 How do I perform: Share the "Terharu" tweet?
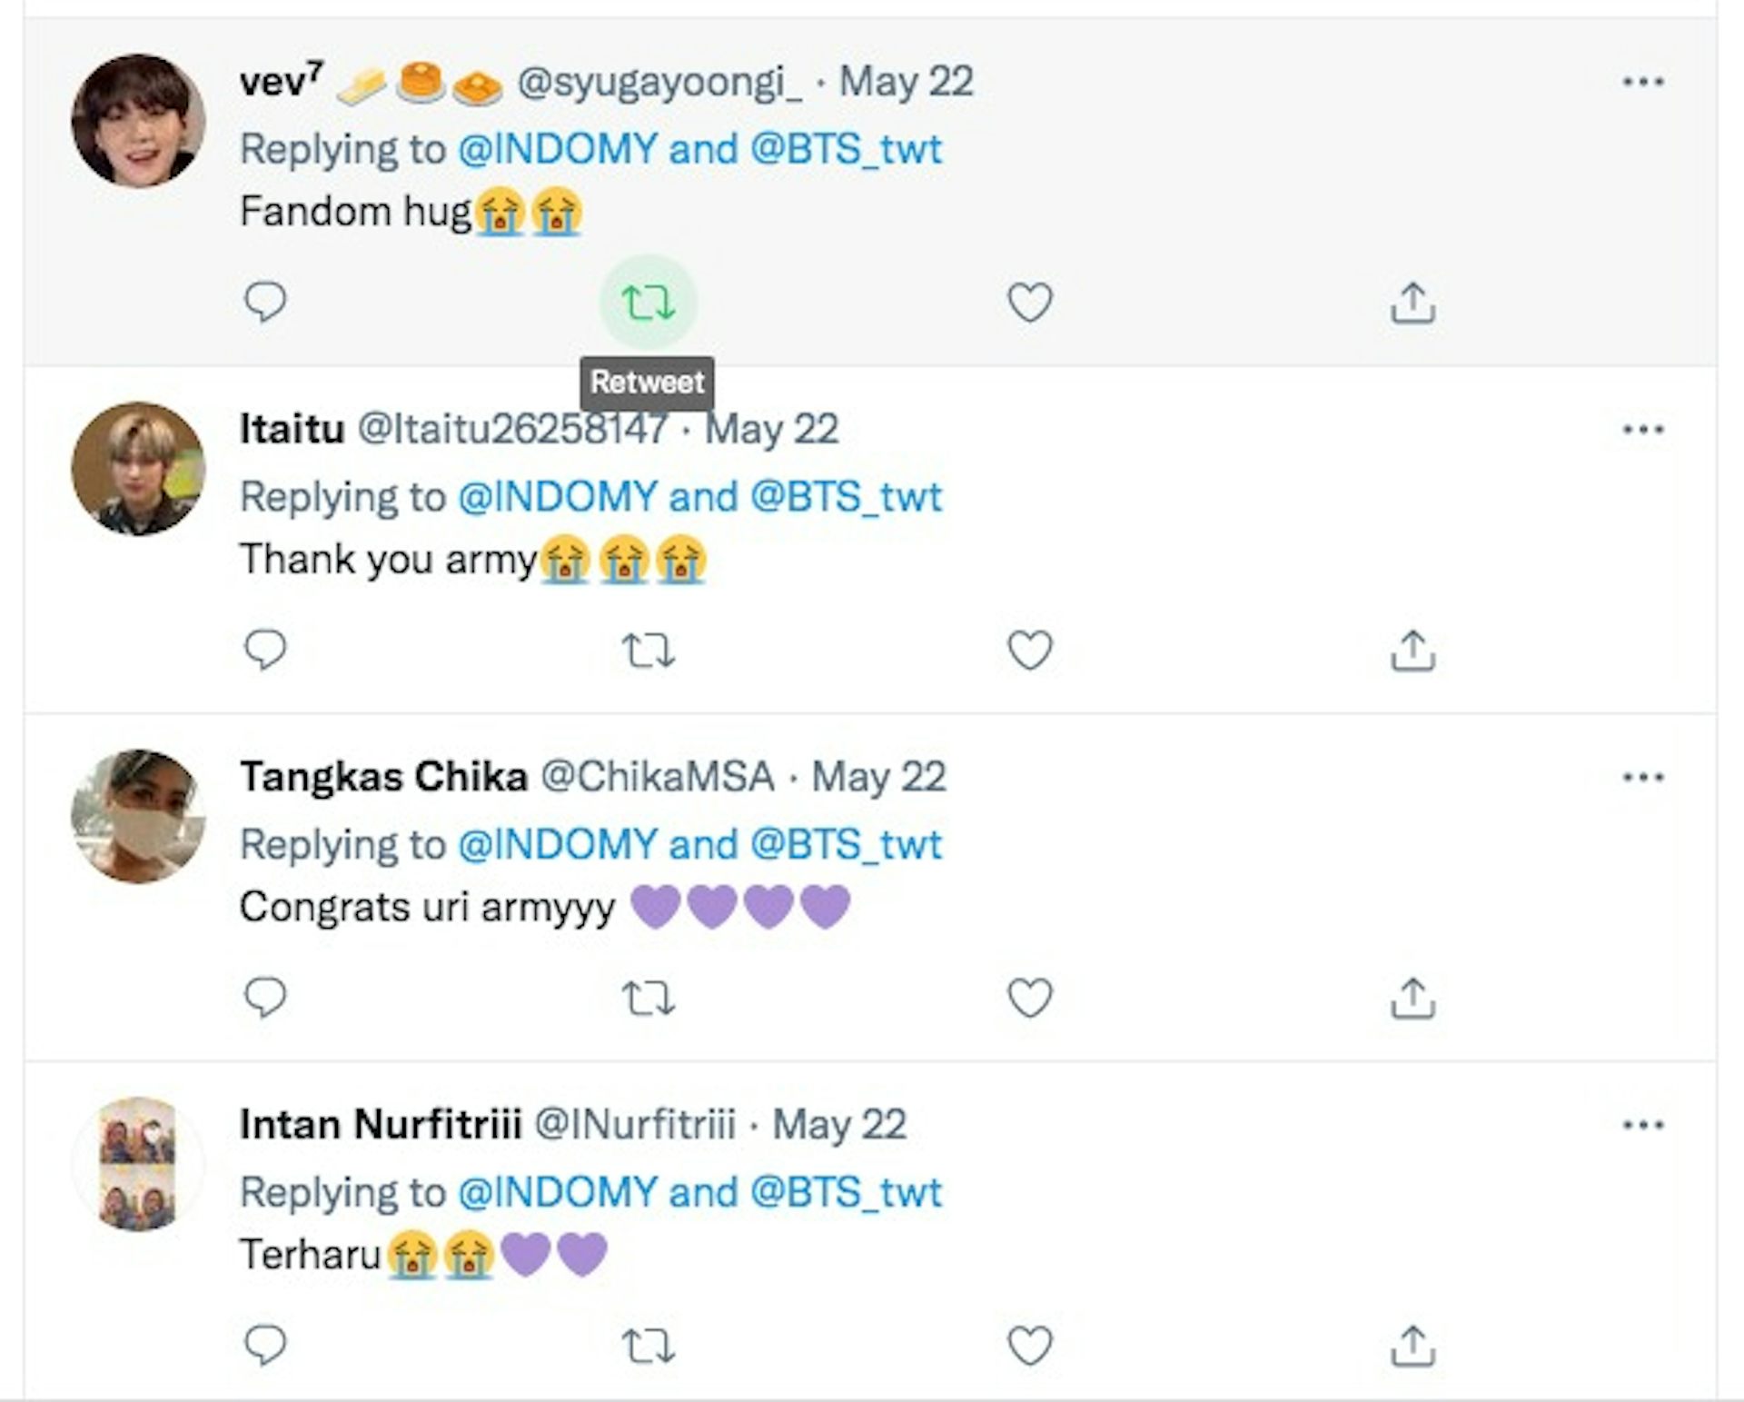point(1412,1346)
